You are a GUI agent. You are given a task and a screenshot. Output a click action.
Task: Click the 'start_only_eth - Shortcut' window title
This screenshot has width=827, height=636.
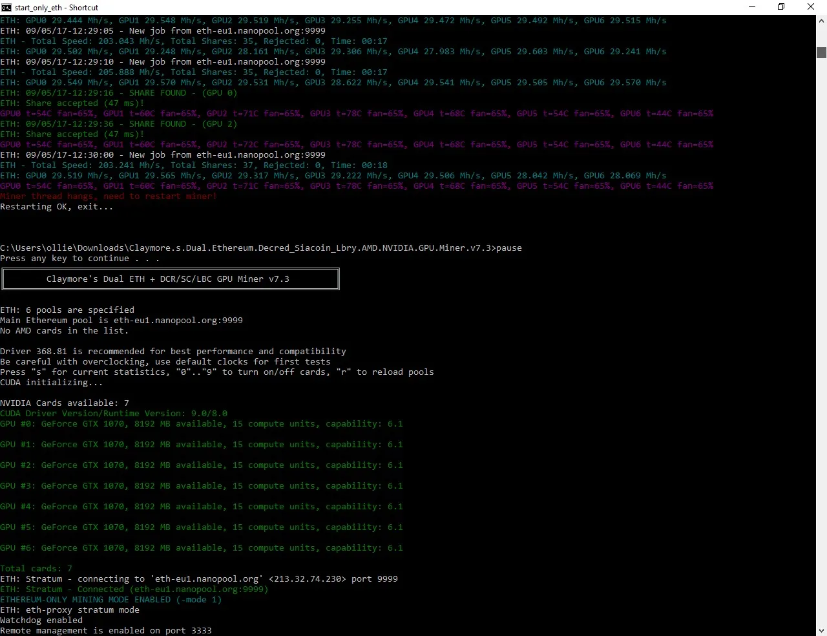click(x=57, y=8)
